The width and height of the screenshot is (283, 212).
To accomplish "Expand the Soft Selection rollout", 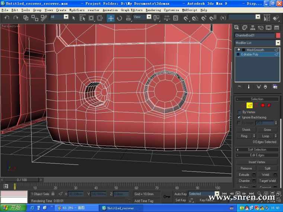I will (x=257, y=150).
